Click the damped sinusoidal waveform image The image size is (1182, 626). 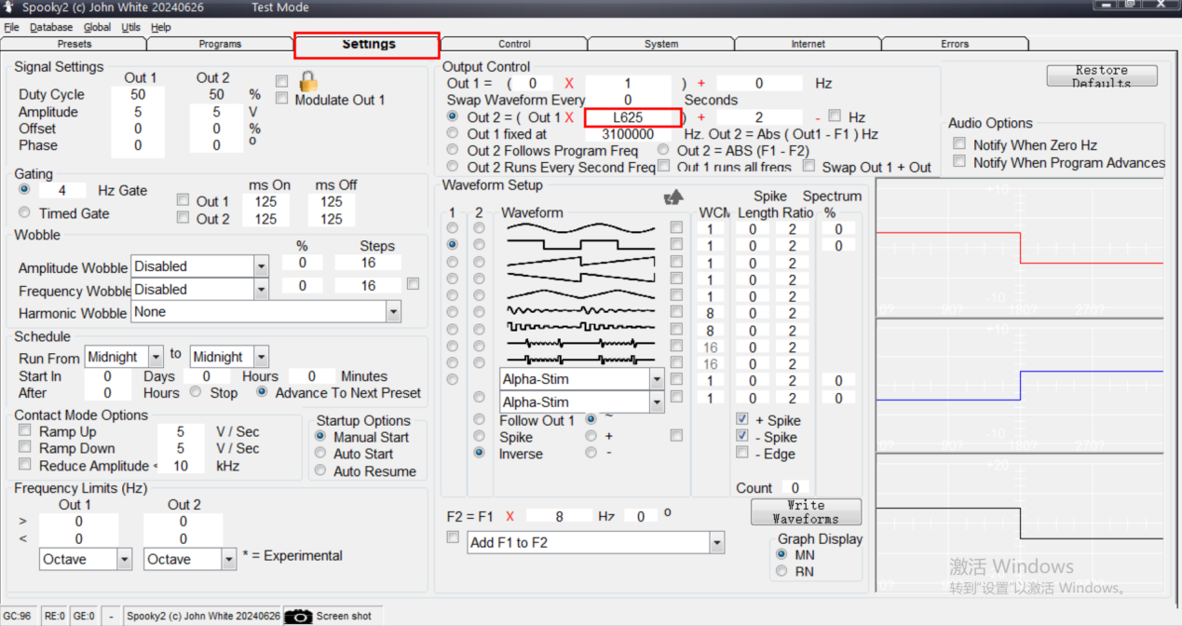[580, 312]
